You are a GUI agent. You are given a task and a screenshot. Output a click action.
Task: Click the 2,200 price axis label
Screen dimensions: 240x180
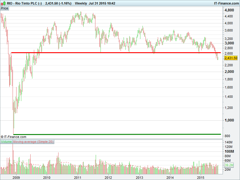(229, 65)
